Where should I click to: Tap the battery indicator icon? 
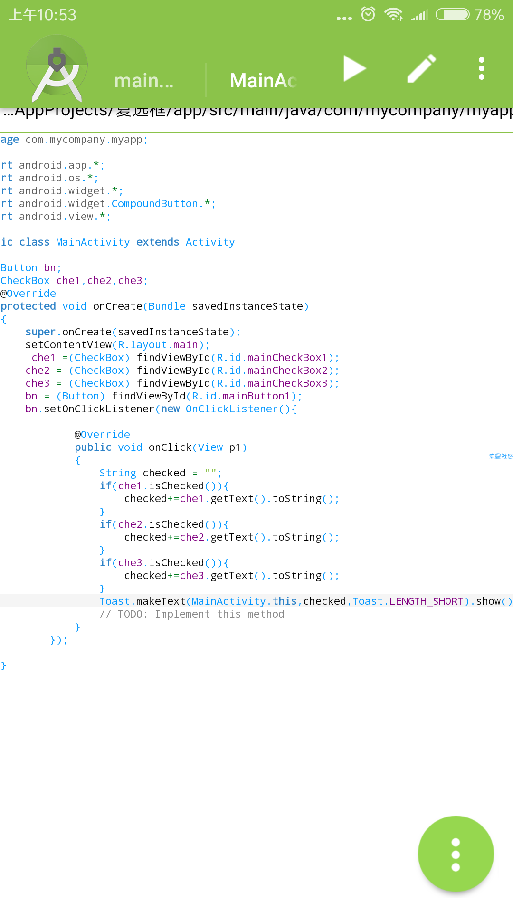[452, 15]
